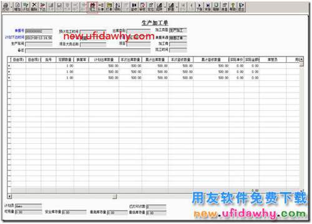Select the first row marker in grid

pos(9,66)
